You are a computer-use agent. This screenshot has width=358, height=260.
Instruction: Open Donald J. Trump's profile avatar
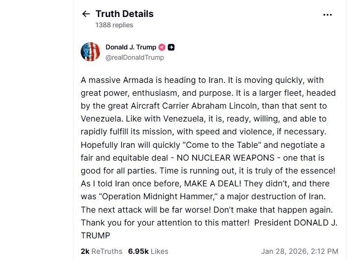90,52
